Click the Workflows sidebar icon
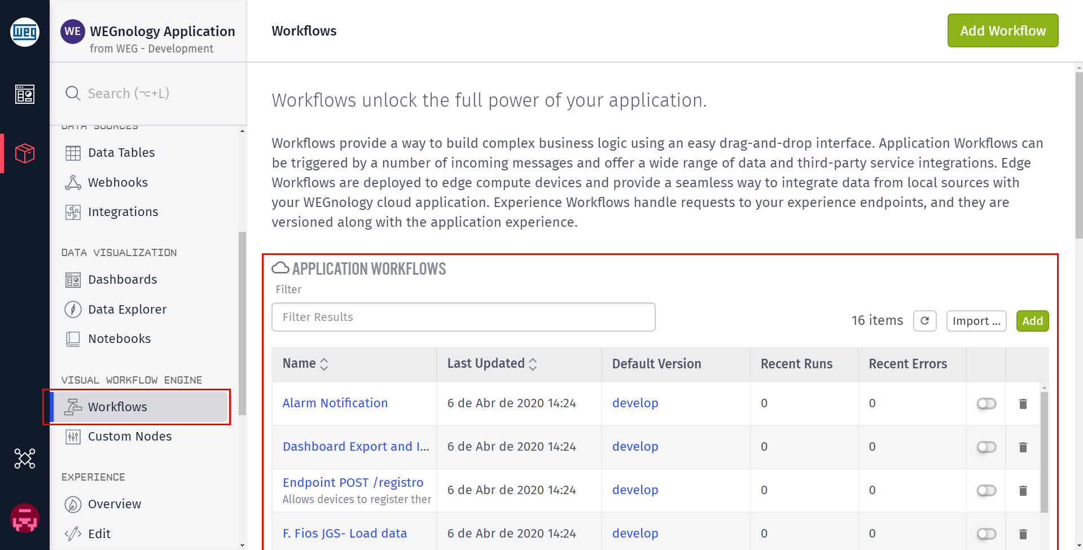 73,407
